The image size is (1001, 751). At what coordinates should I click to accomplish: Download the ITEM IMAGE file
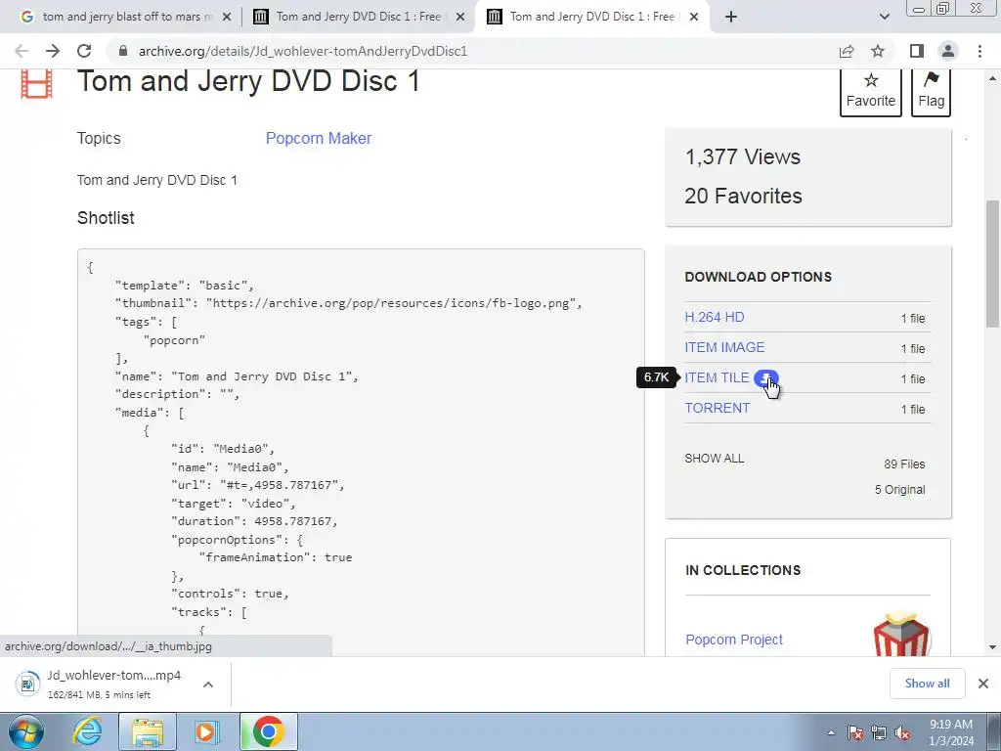click(724, 347)
